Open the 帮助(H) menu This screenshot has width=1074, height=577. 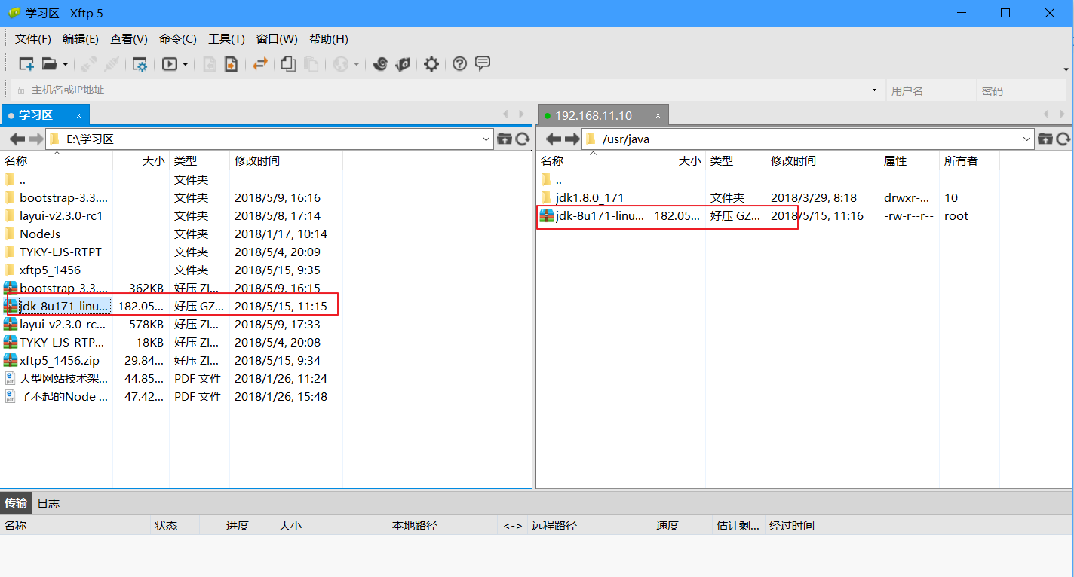329,39
